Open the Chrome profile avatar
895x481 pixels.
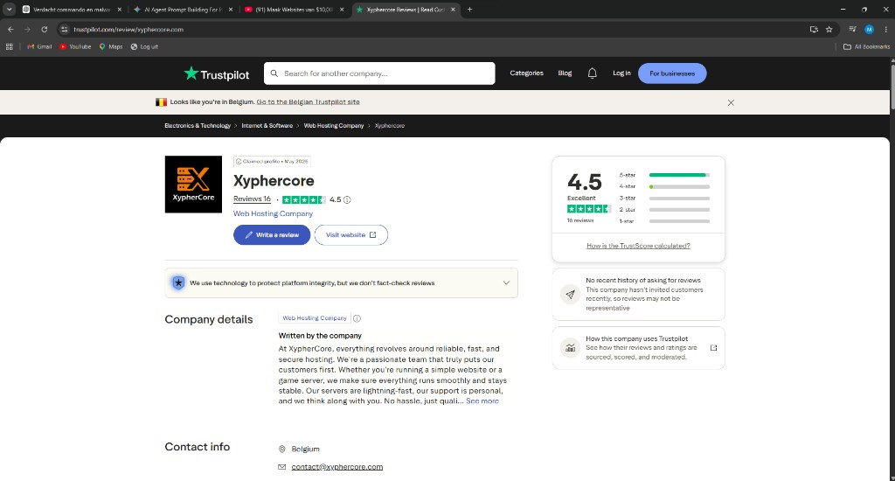(869, 29)
